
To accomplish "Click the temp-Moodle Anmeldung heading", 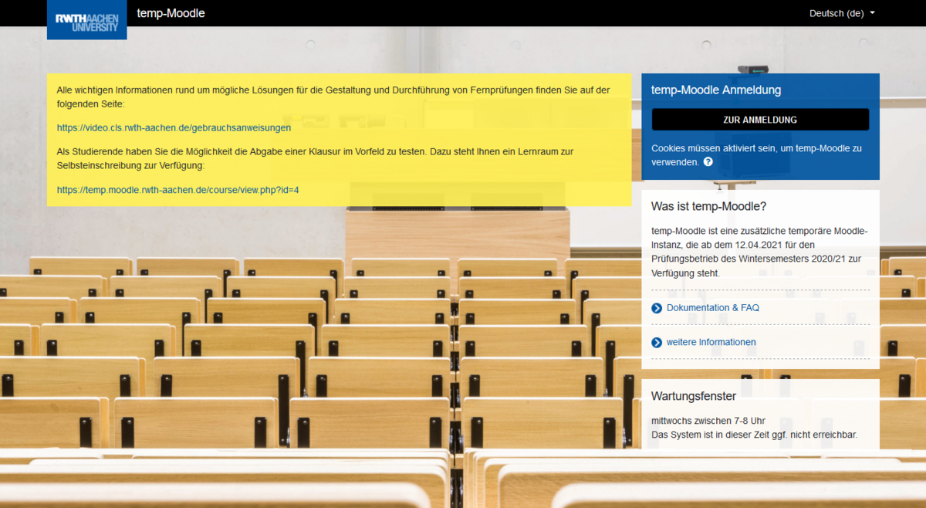I will tap(716, 90).
